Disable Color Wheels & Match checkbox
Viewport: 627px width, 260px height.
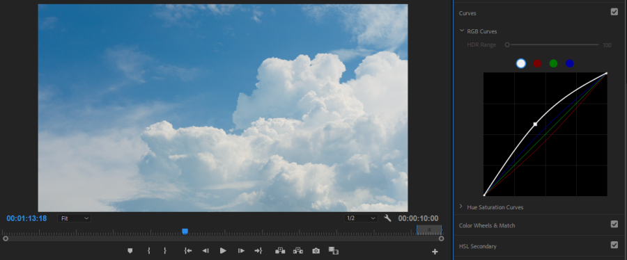[614, 224]
